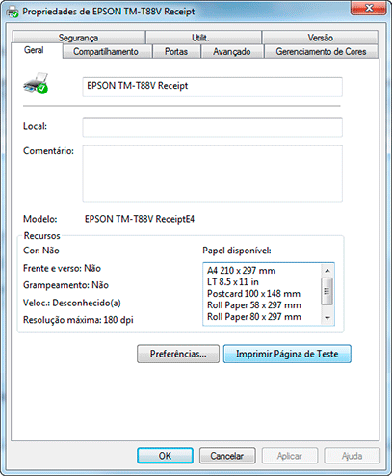The width and height of the screenshot is (392, 476).
Task: Open the Gerenciamento de Cores tab
Action: tap(321, 51)
